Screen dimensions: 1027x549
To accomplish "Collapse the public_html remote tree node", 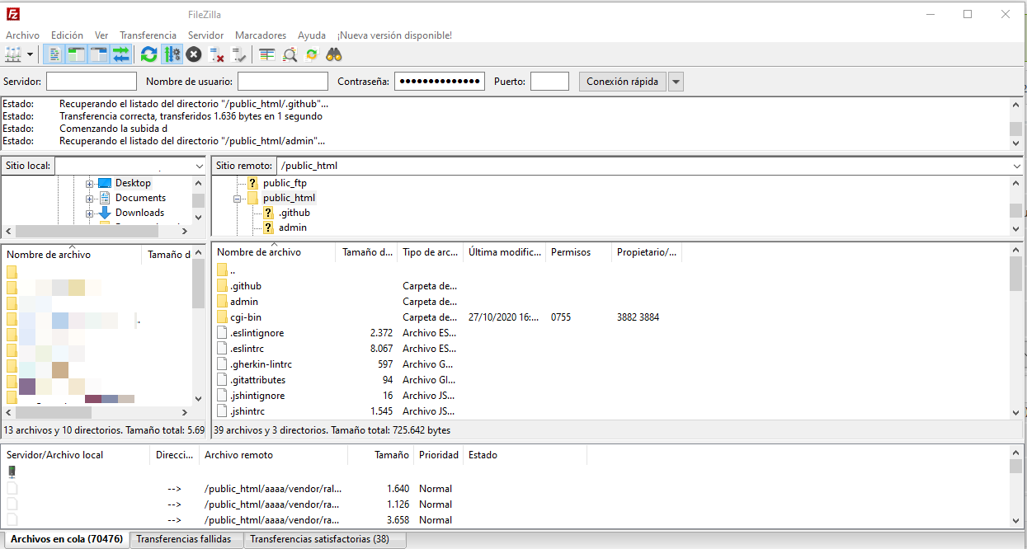I will click(x=238, y=198).
